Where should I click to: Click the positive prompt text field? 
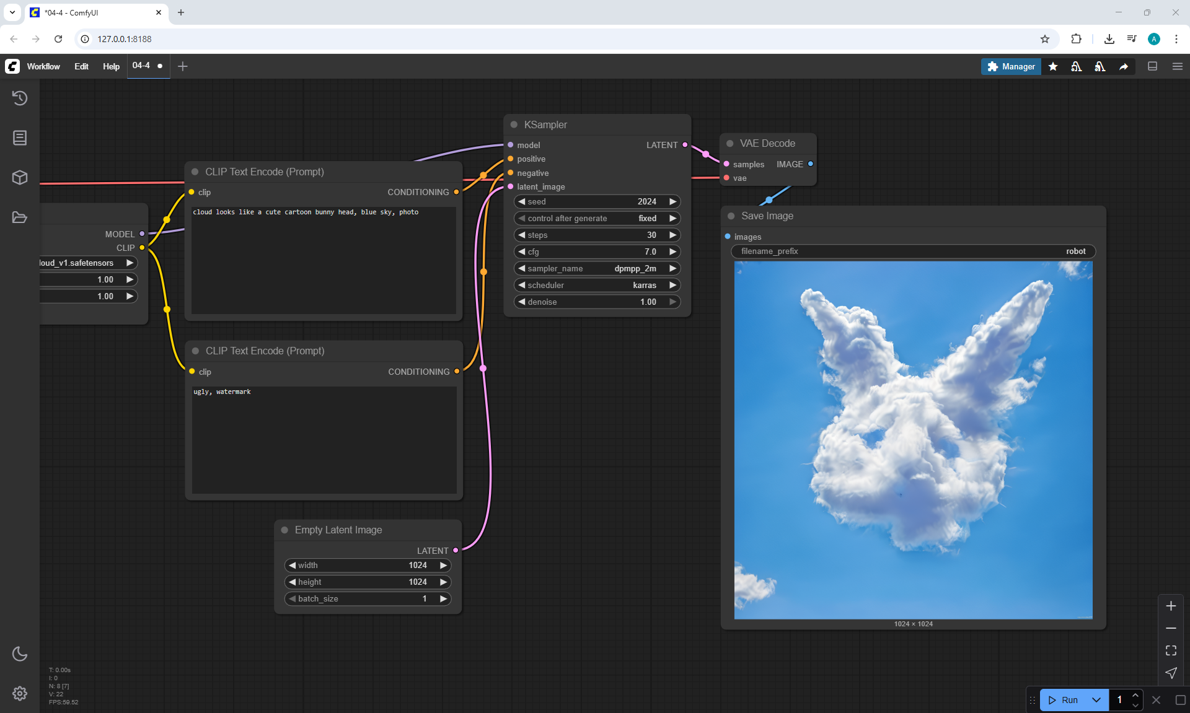(x=324, y=260)
